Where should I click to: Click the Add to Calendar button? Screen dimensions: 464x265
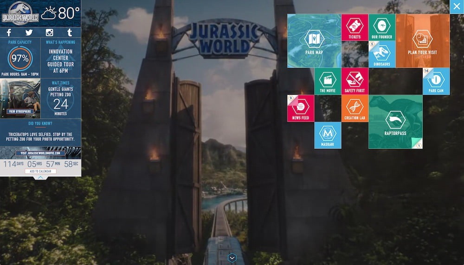tap(40, 171)
